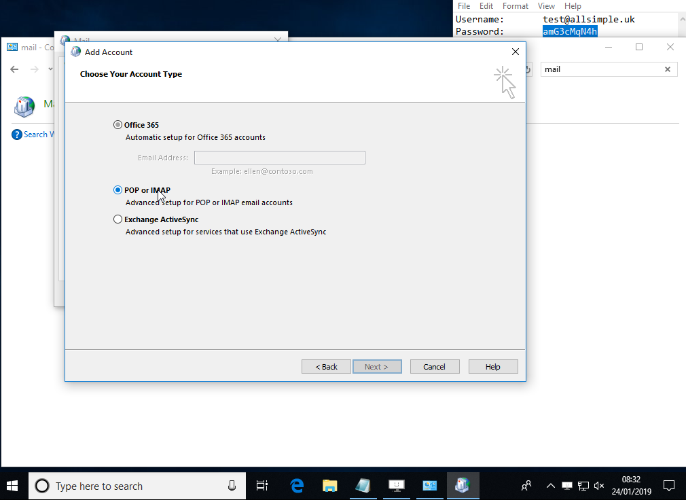Click the muted volume icon in system tray

tap(599, 486)
